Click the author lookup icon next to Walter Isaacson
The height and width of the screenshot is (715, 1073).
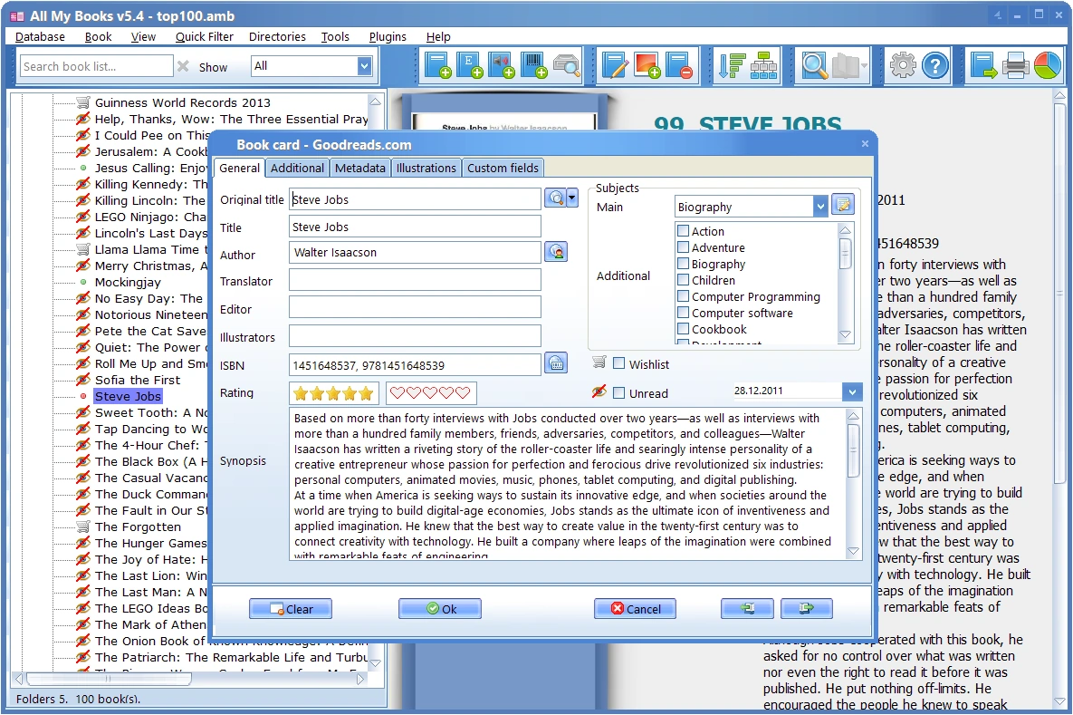point(556,252)
